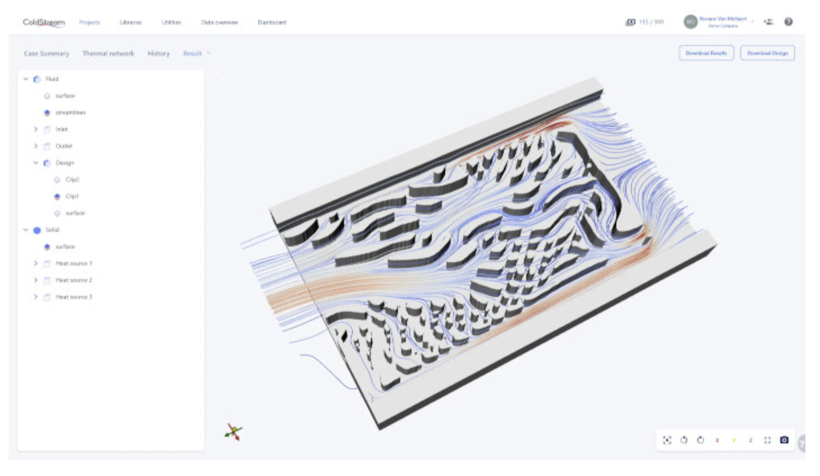Screen dimensions: 820x476
Task: Show the Clip2 layer under Design
Action: (57, 180)
